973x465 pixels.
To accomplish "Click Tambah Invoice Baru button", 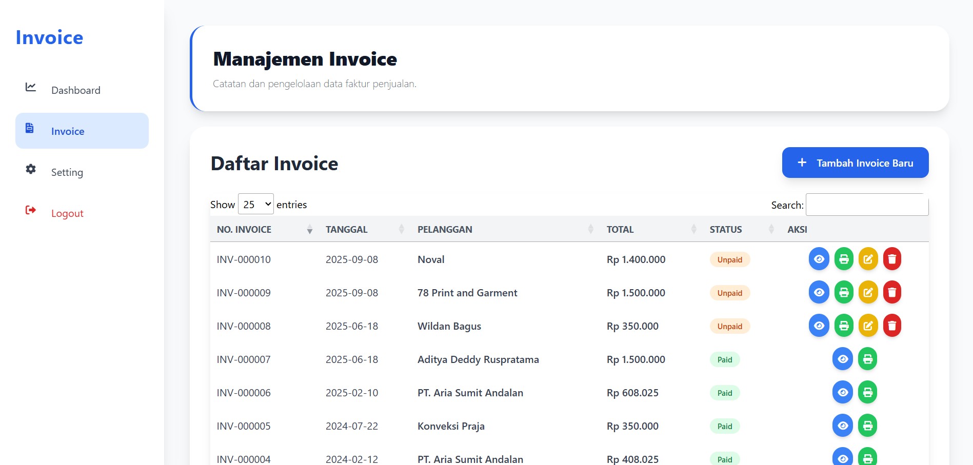I will click(855, 163).
